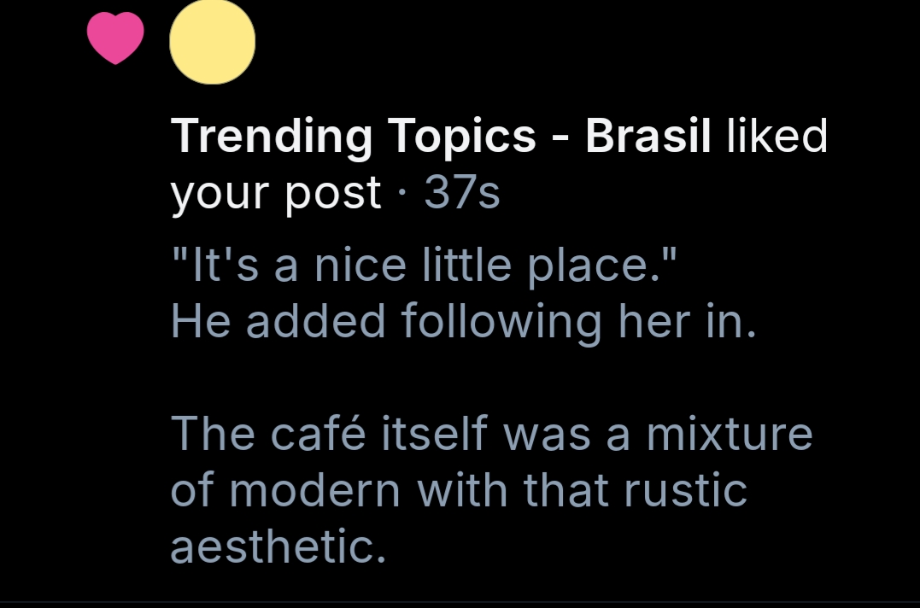Click the word "liked" in the notification

coord(776,137)
